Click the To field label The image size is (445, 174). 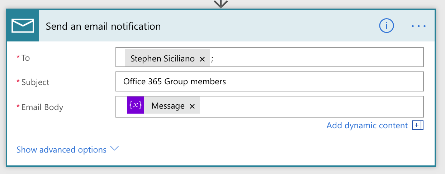click(25, 58)
